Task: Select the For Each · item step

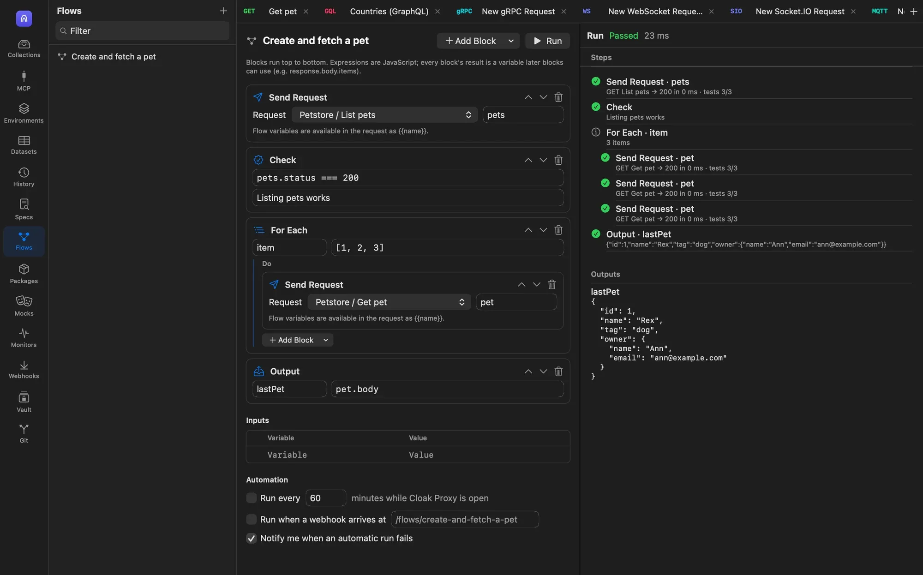Action: [x=751, y=137]
